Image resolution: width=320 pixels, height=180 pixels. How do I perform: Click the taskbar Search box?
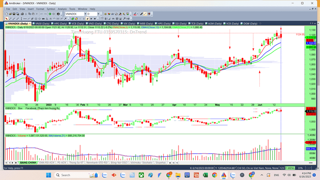tap(77, 175)
